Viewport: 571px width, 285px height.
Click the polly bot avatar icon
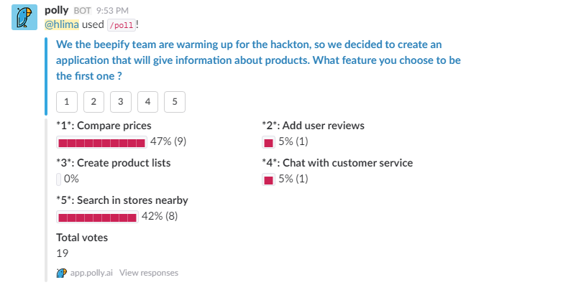coord(24,17)
